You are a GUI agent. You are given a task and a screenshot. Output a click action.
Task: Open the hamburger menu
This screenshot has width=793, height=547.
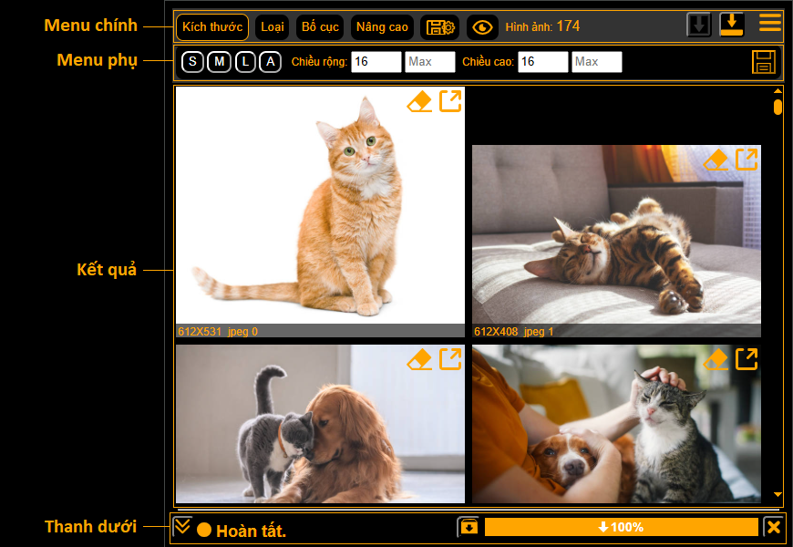(770, 24)
